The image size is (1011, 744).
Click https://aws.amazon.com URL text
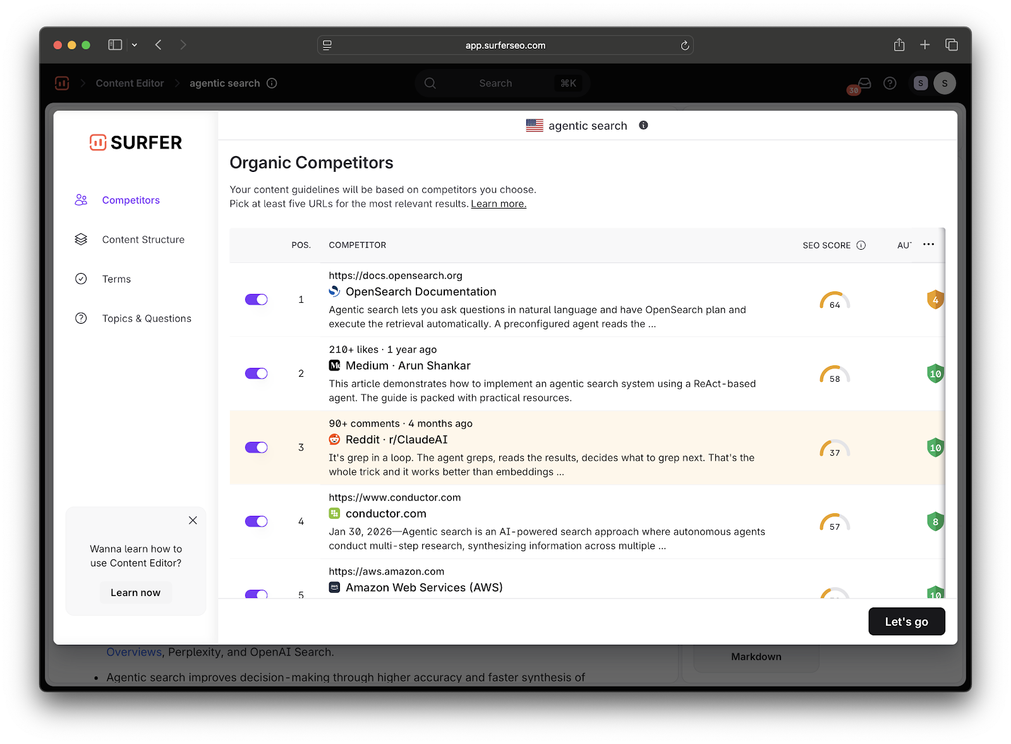tap(387, 571)
